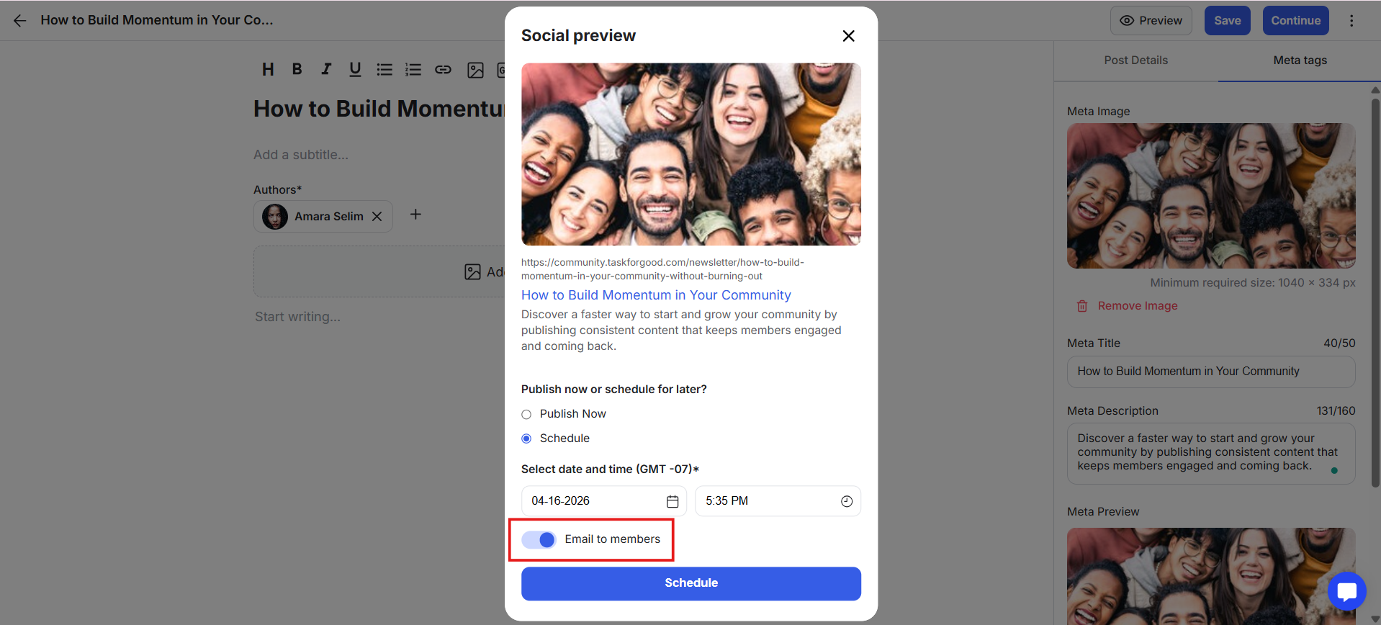Image resolution: width=1381 pixels, height=625 pixels.
Task: Click the Meta Title input field
Action: pos(1210,372)
